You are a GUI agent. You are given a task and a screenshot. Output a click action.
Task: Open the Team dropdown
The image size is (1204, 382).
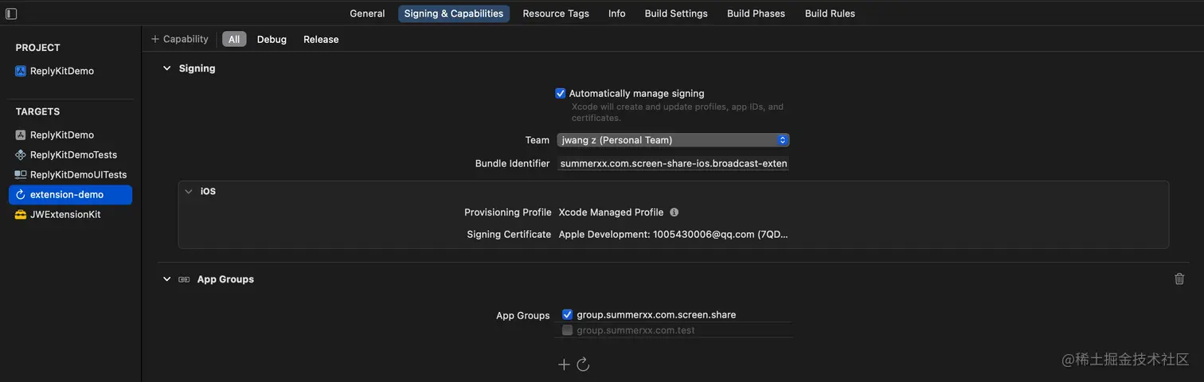(673, 140)
